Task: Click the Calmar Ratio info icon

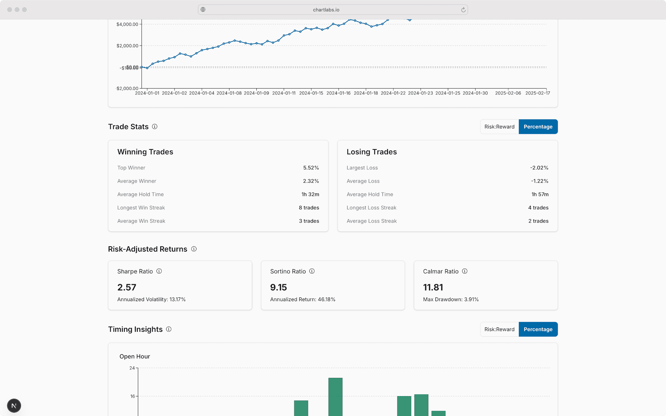Action: click(x=465, y=271)
